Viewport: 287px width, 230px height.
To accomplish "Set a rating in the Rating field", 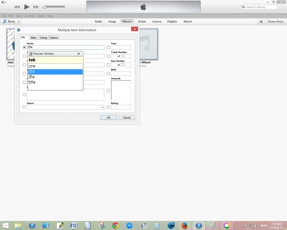I will pyautogui.click(x=121, y=107).
